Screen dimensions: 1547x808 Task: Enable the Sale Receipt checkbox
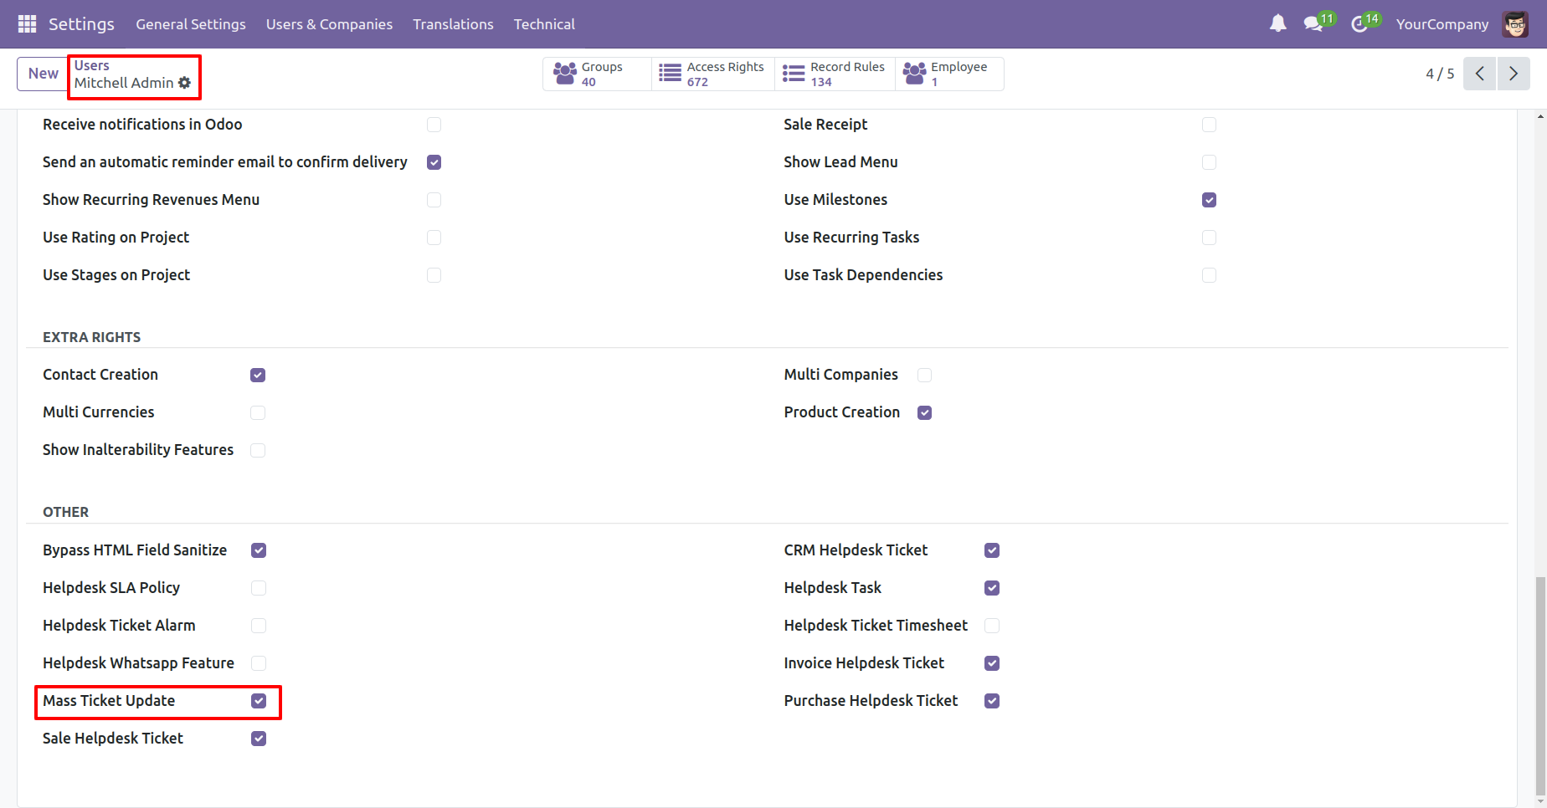point(1209,125)
